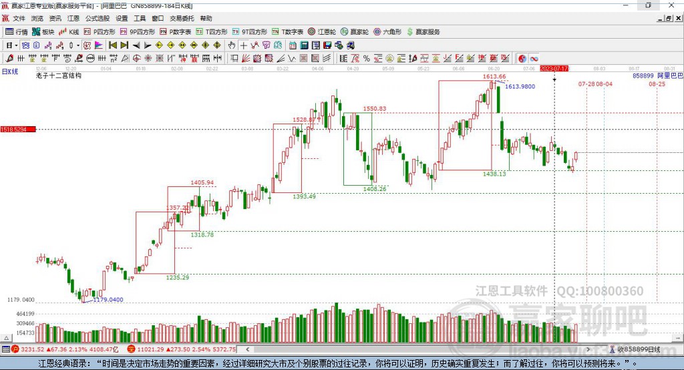Click the red floppy disk save icon

[327, 45]
